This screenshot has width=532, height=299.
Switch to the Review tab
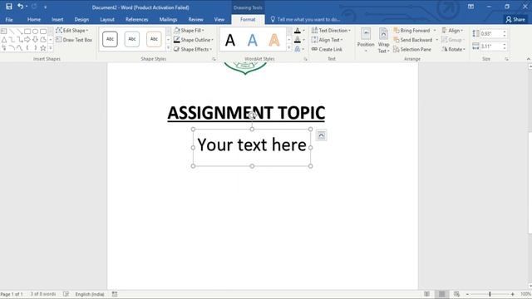coord(196,20)
